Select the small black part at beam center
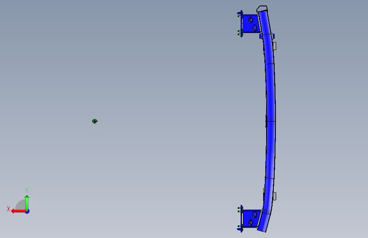Viewport: 368px width, 238px height. pyautogui.click(x=266, y=121)
